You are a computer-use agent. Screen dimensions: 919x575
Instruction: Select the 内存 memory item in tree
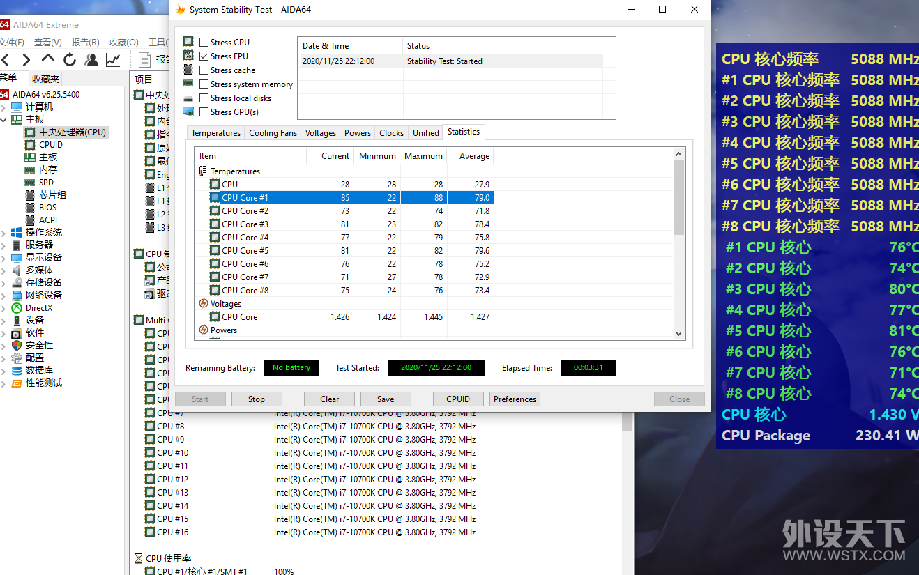coord(48,169)
